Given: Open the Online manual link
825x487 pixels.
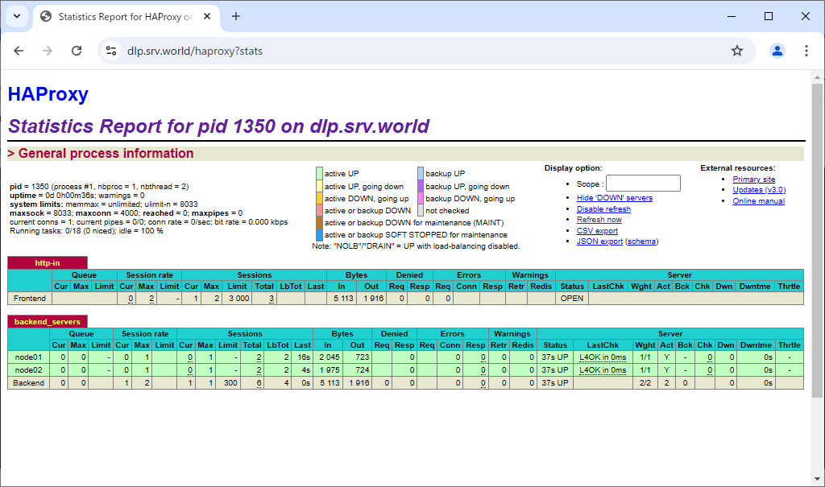Looking at the screenshot, I should pyautogui.click(x=758, y=201).
